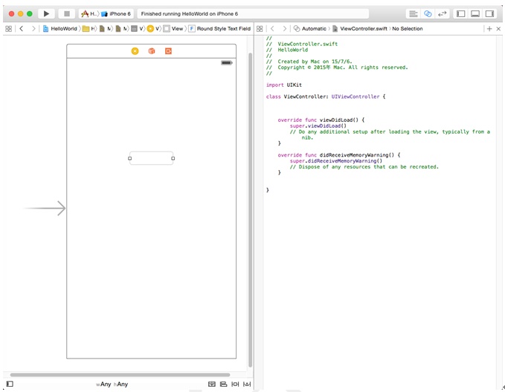This screenshot has height=392, width=505.
Task: Stop the running app with Stop button
Action: pyautogui.click(x=67, y=14)
